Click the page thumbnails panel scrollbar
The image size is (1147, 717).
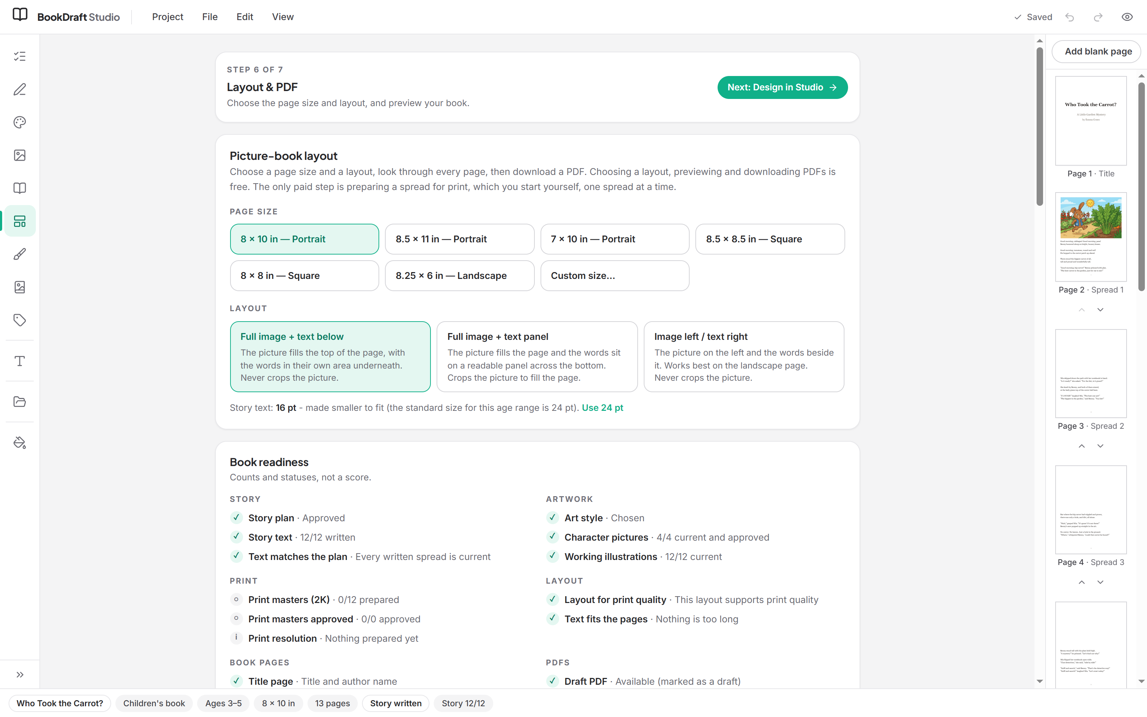click(x=1141, y=187)
